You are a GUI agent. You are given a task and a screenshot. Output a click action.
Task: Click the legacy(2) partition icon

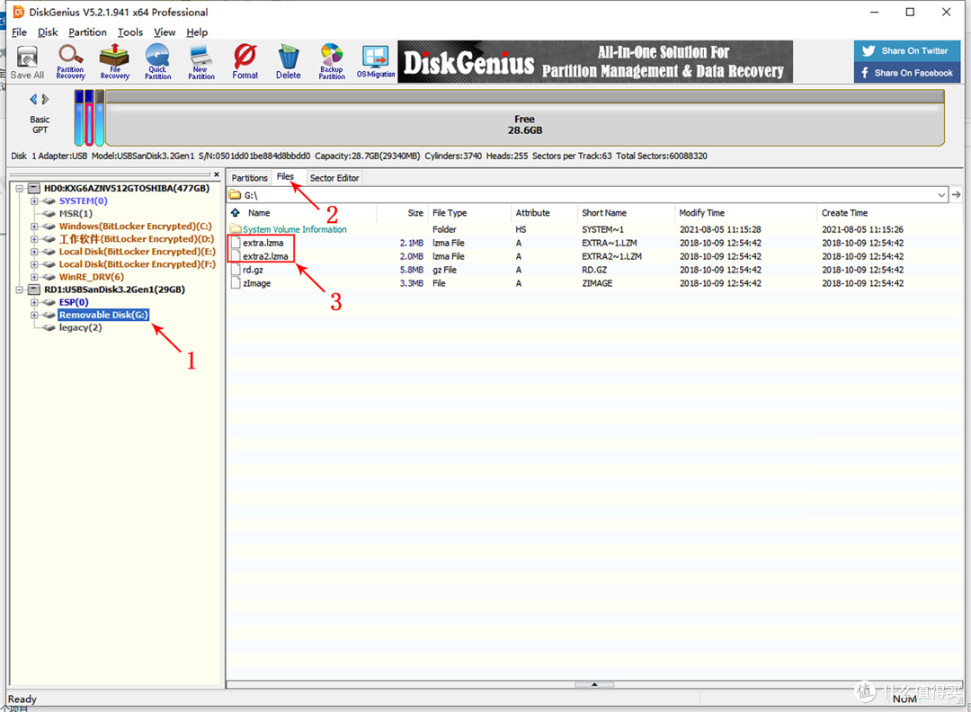click(49, 327)
